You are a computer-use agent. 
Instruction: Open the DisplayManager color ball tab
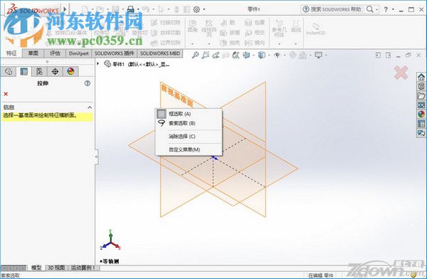70,72
